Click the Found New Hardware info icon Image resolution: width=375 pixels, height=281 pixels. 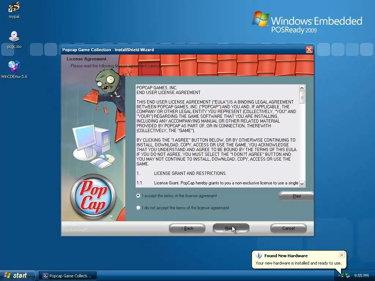(x=259, y=256)
